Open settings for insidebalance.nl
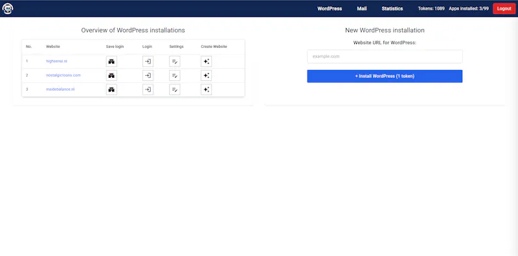 (x=175, y=89)
